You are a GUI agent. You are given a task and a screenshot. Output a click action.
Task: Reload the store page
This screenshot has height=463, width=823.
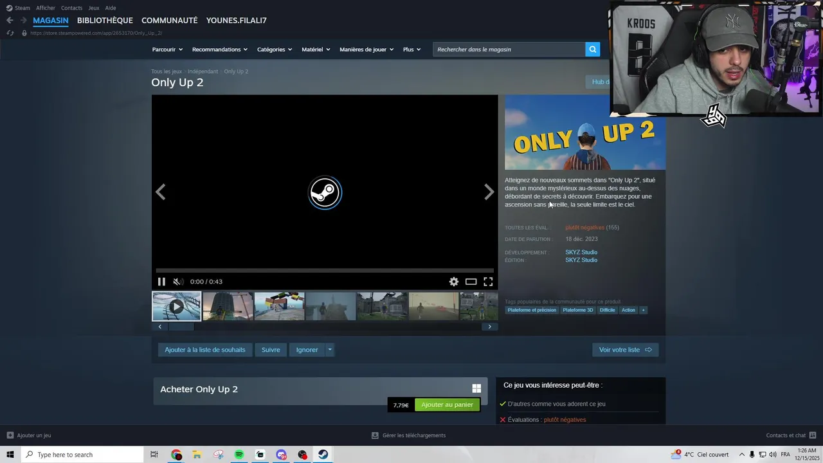coord(10,33)
